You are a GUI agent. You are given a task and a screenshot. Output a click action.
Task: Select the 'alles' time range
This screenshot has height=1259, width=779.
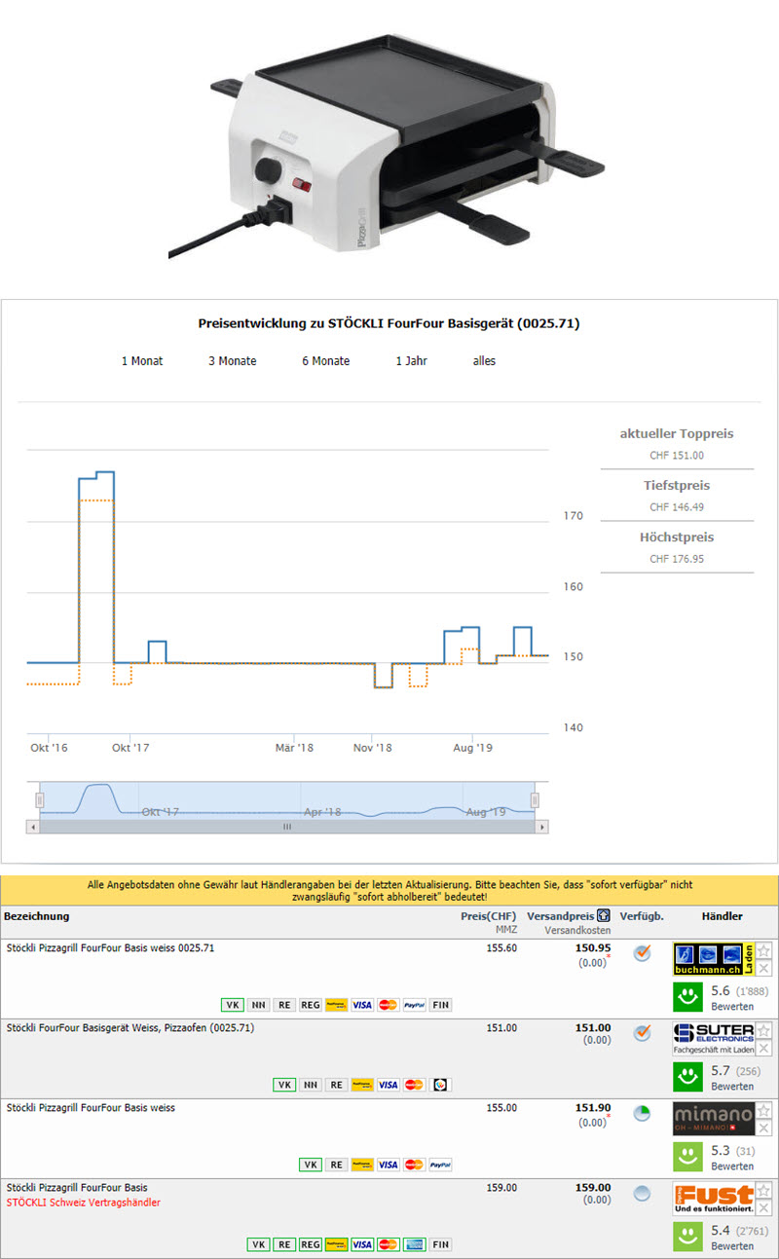point(484,361)
